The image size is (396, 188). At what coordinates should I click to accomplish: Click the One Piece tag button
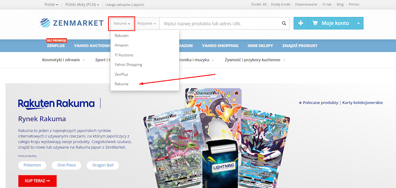[67, 165]
